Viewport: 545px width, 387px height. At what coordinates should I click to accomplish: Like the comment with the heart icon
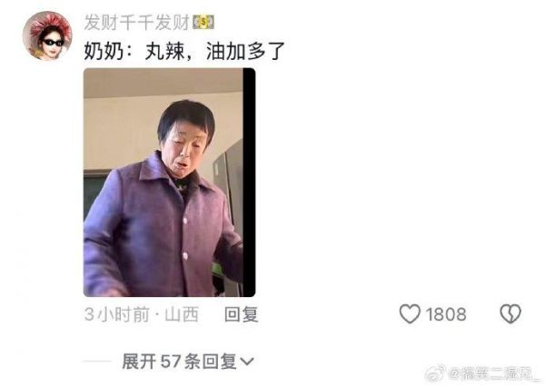(x=410, y=313)
